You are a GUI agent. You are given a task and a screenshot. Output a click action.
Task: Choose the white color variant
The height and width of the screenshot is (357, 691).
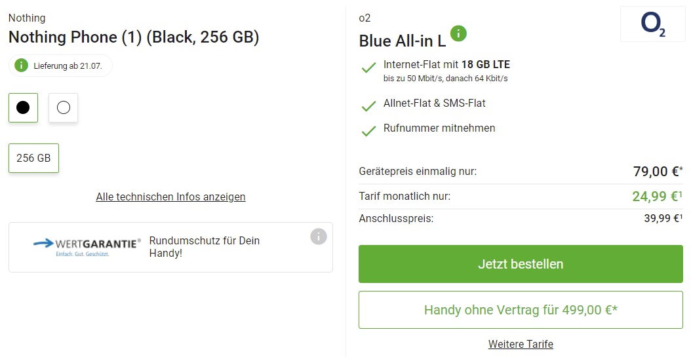(64, 107)
